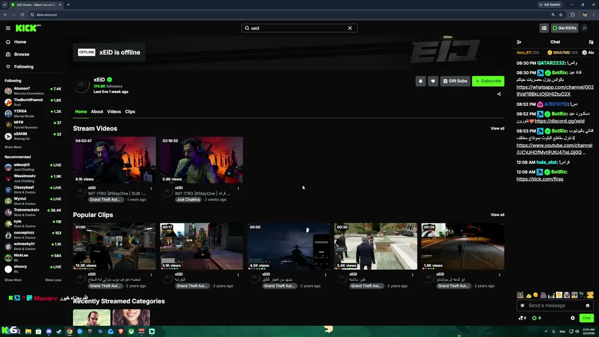The width and height of the screenshot is (599, 337).
Task: Open the Kick hamburger sidebar menu
Action: pos(8,28)
